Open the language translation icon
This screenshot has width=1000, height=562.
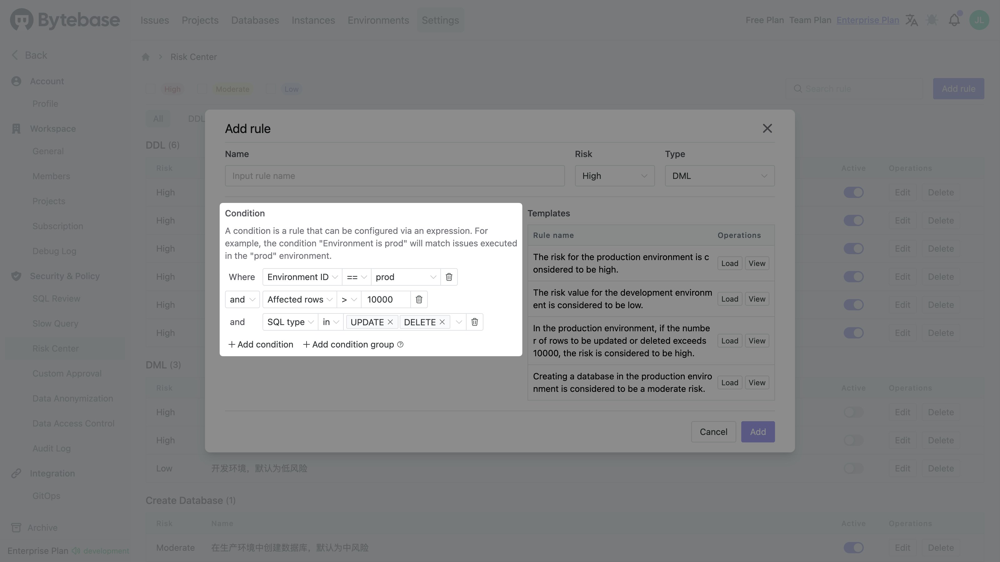tap(912, 20)
